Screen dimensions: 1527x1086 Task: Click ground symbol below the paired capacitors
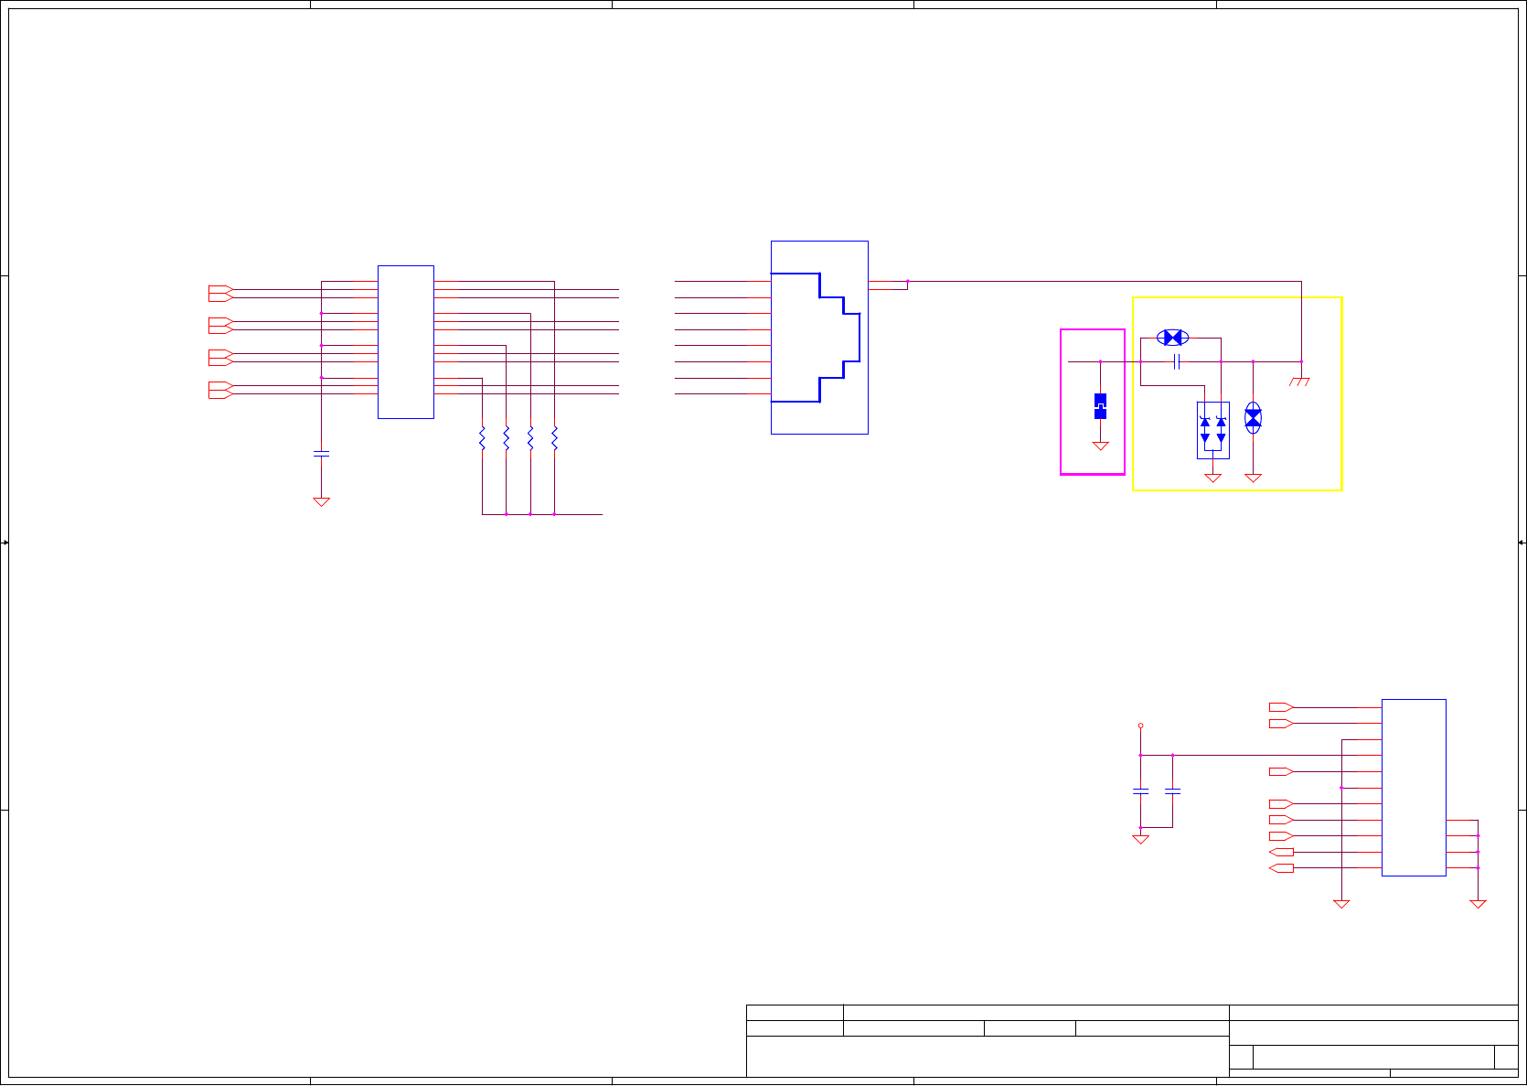coord(1140,840)
